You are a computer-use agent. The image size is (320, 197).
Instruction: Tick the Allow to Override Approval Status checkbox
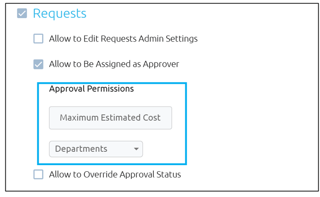(38, 174)
